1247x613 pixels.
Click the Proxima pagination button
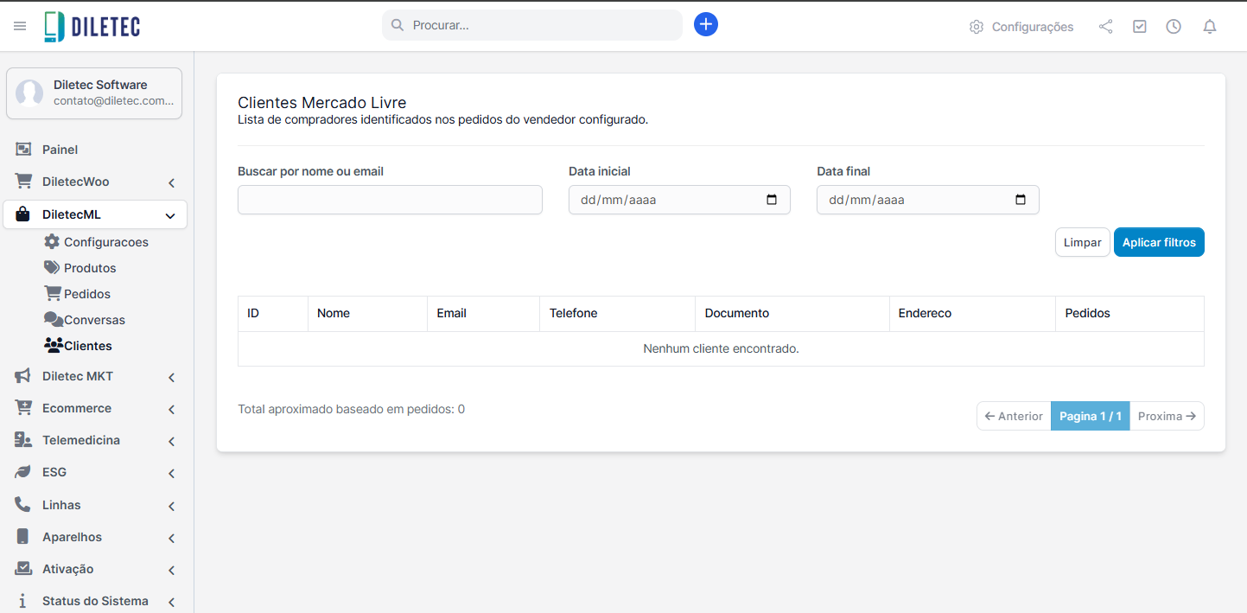(x=1166, y=416)
